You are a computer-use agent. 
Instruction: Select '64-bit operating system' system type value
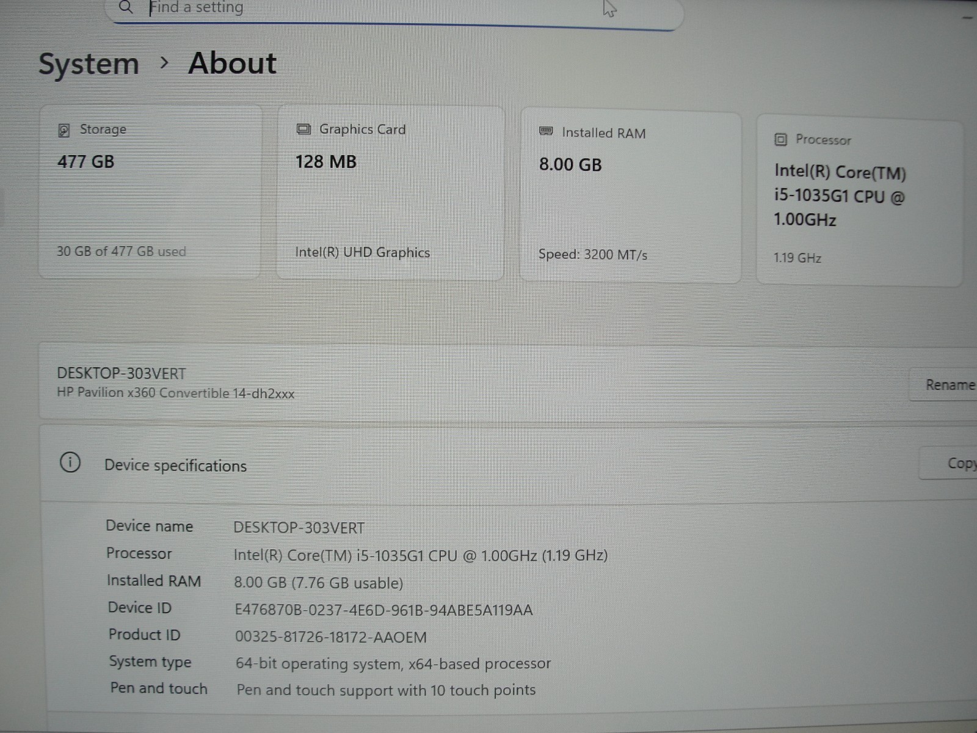coord(393,663)
